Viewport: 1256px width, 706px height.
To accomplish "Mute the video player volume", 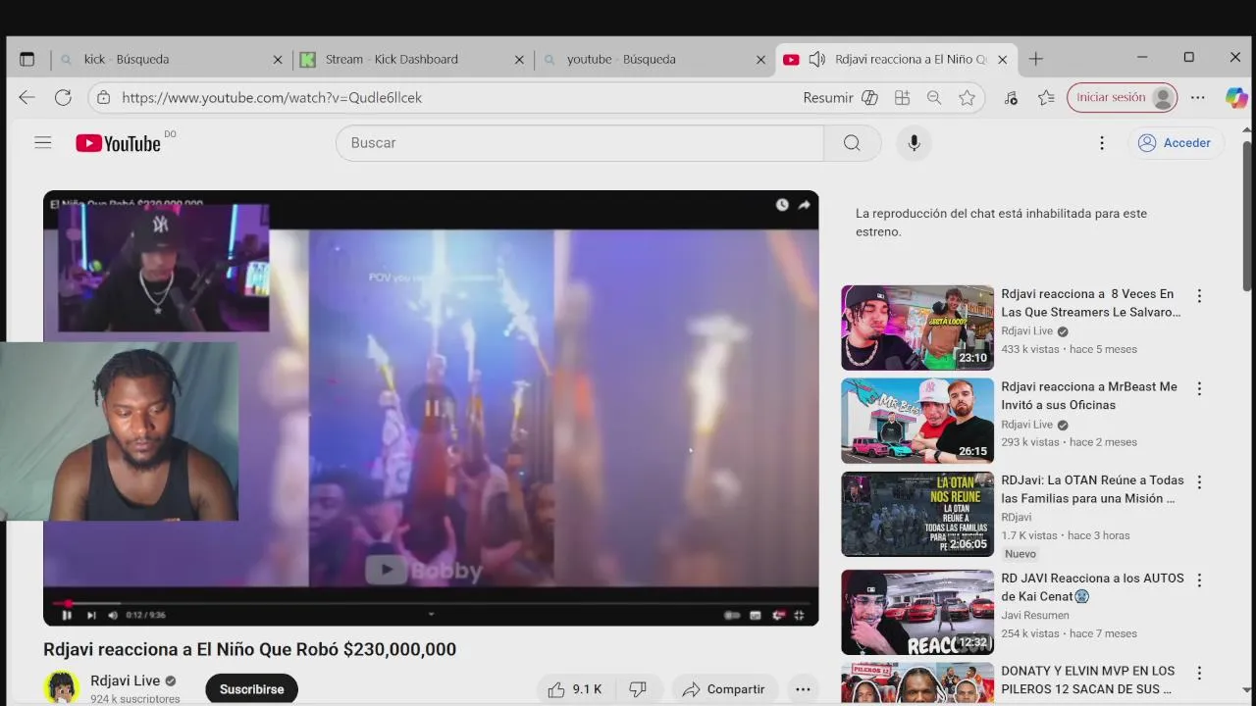I will coord(112,615).
